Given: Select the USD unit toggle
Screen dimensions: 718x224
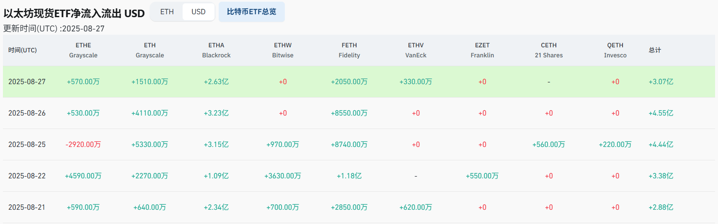Looking at the screenshot, I should coord(199,12).
